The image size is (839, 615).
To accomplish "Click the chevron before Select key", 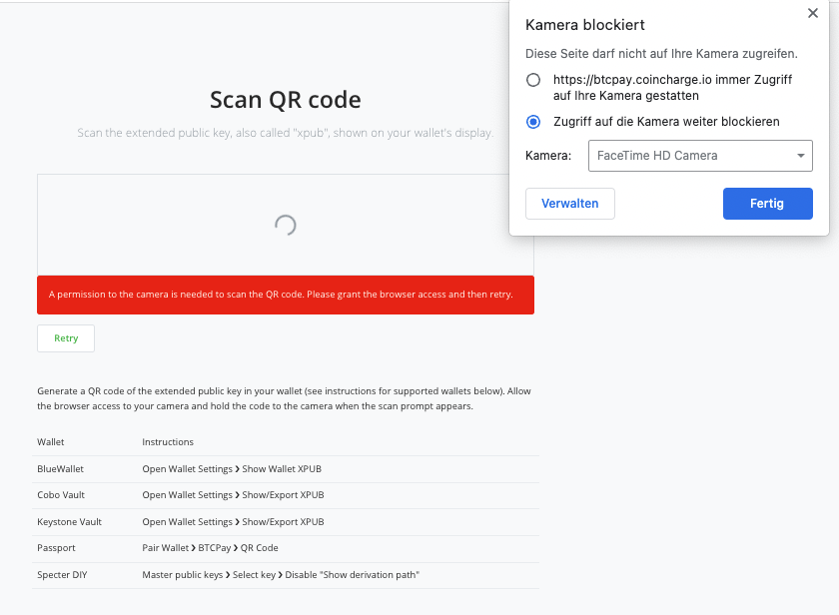I will (228, 575).
